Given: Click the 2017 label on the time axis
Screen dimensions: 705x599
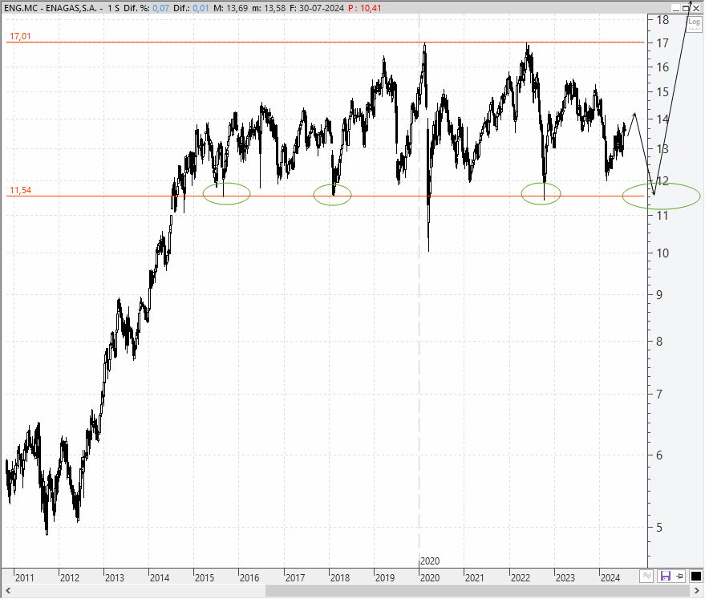Looking at the screenshot, I should [295, 578].
